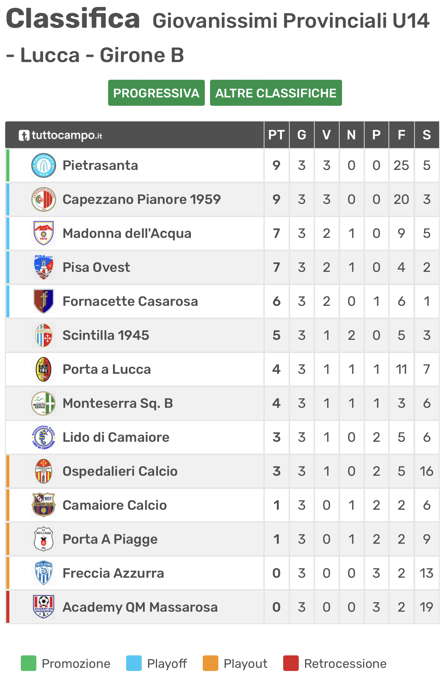Open the Ospedalieri Calcio team page
The image size is (445, 680).
tap(120, 471)
